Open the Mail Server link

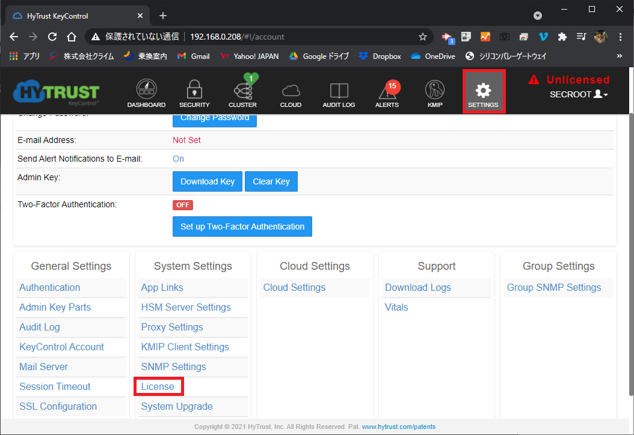click(x=44, y=367)
